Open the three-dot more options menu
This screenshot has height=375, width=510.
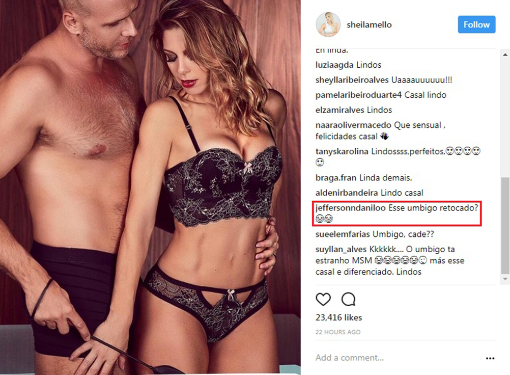point(490,358)
